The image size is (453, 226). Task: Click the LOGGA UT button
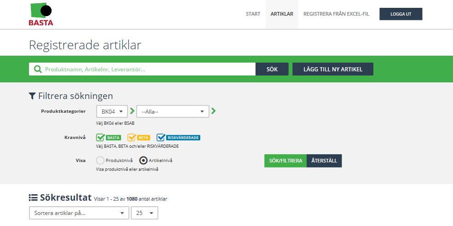point(401,14)
